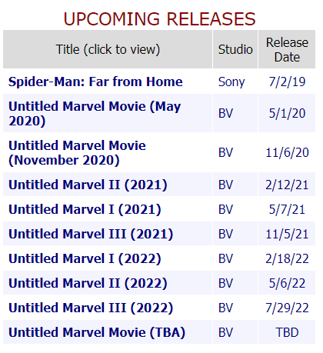Click the 11/6/20 release date cell

(287, 153)
